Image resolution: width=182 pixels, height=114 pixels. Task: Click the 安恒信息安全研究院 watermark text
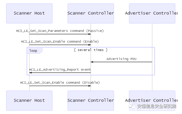pyautogui.click(x=157, y=106)
